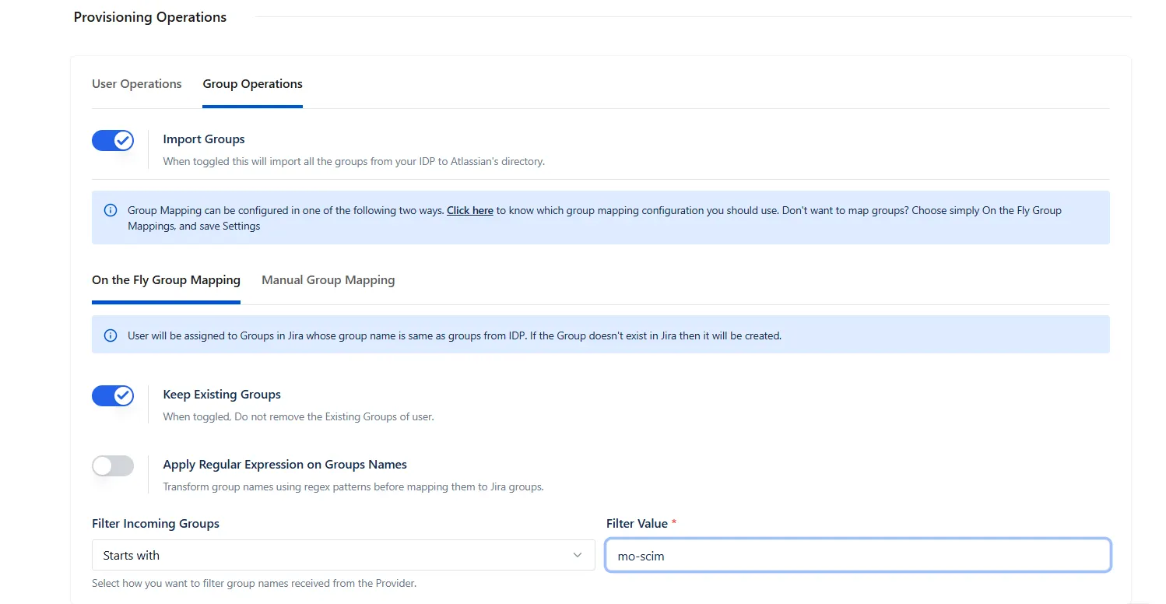This screenshot has height=604, width=1166.
Task: Click the Keep Existing Groups label
Action: coord(222,395)
